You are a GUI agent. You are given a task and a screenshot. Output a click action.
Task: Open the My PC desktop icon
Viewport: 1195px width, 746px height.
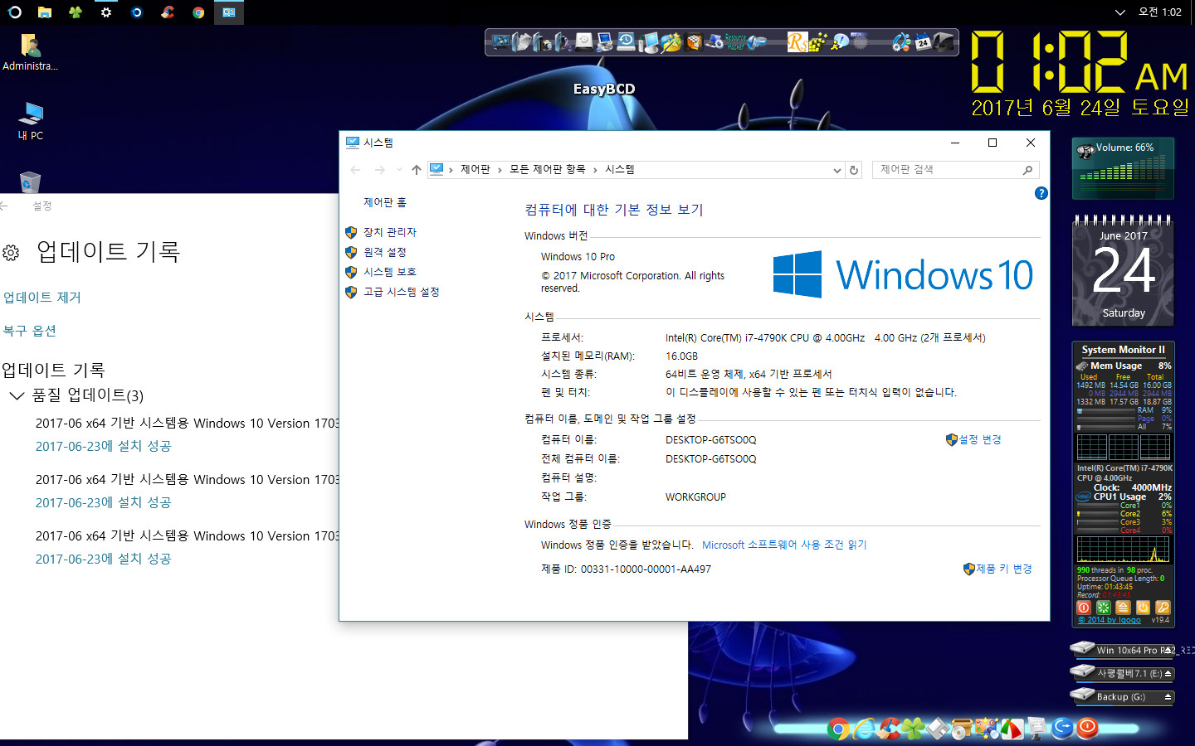31,121
